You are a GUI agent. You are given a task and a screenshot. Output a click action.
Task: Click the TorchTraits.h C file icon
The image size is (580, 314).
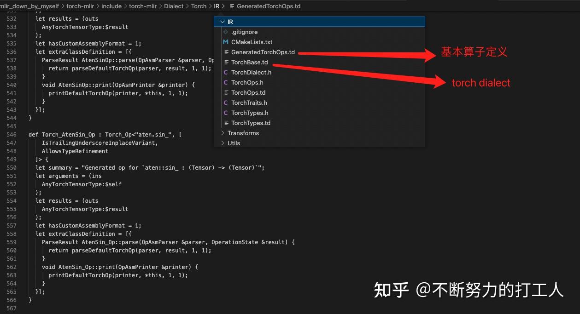pyautogui.click(x=225, y=103)
